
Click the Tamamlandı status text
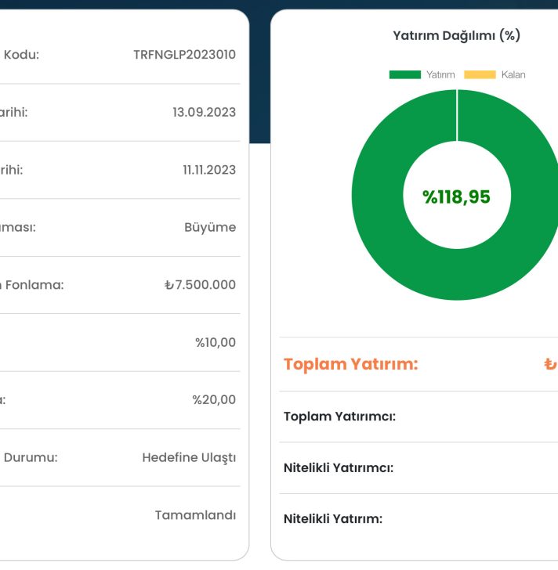(x=195, y=515)
